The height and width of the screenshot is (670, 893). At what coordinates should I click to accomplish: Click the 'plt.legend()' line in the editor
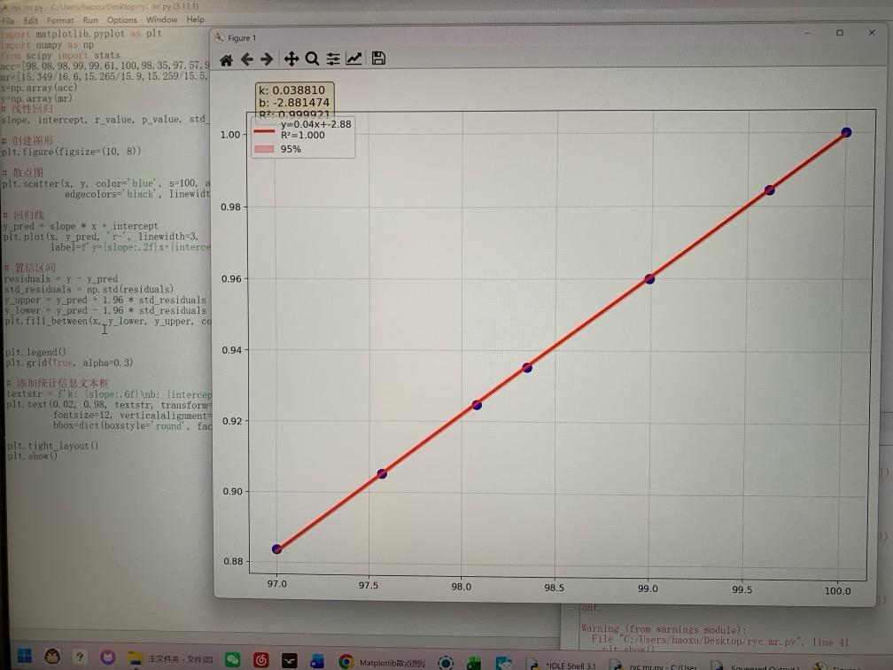coord(35,352)
